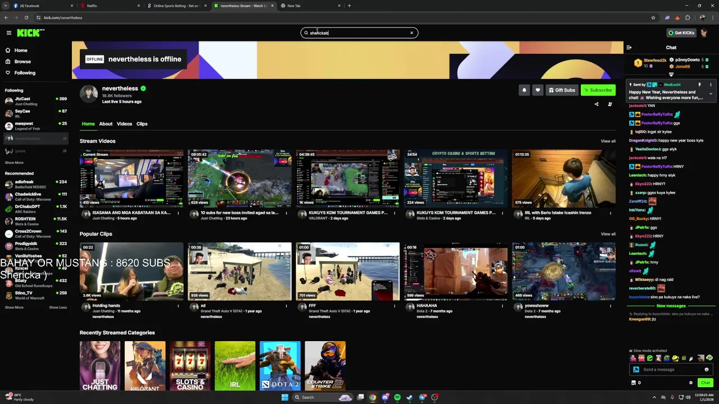Open the Slots & Casino category card
Viewport: 719px width, 404px height.
(190, 366)
